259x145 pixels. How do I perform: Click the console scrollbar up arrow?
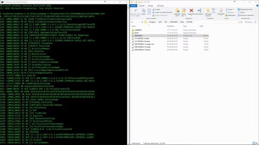[128, 5]
